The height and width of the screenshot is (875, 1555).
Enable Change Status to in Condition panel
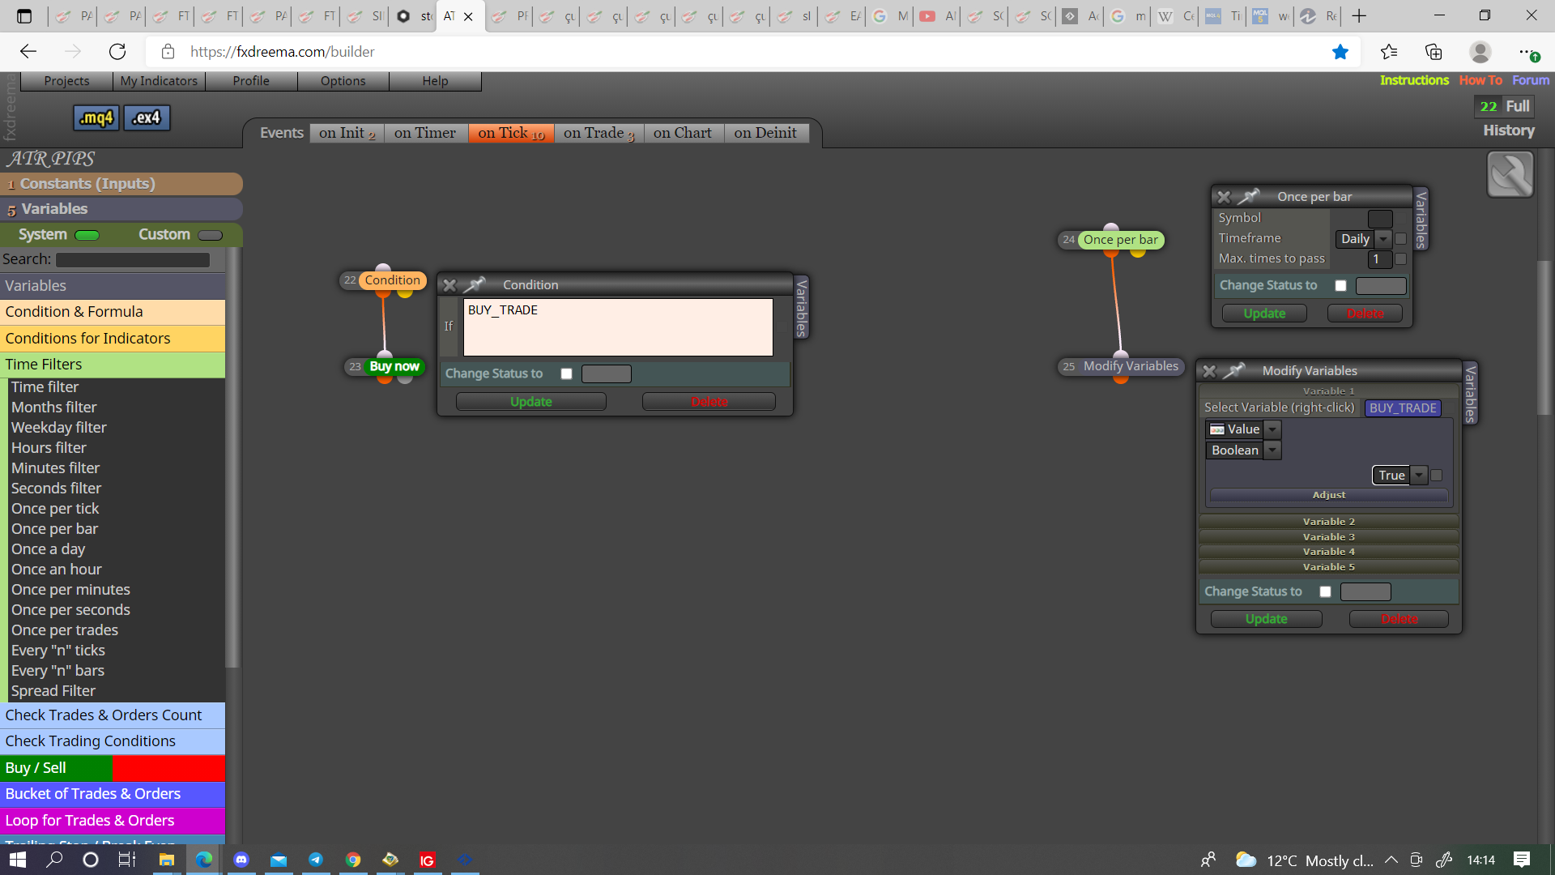pos(567,373)
